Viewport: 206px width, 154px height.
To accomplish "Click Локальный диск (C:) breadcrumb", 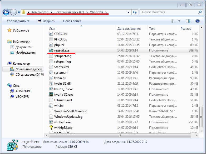I will pos(69,12).
